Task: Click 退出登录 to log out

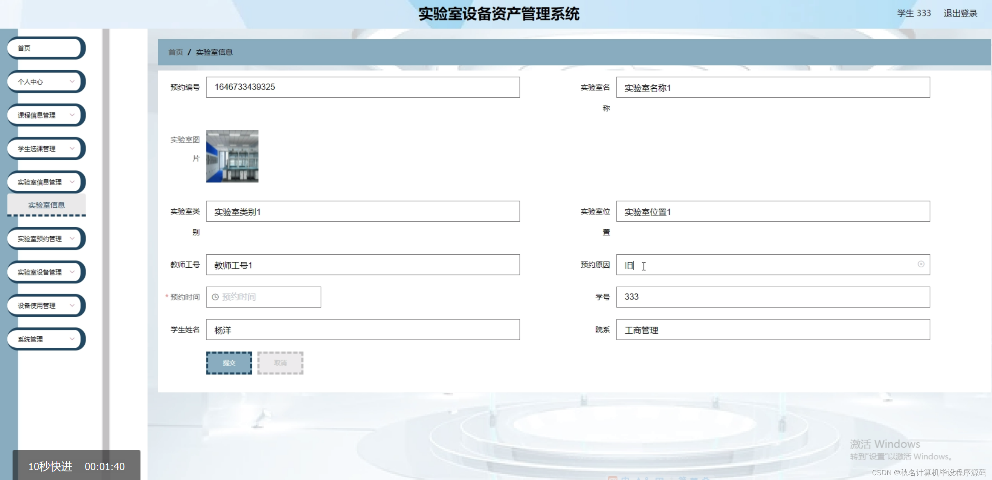Action: [x=960, y=13]
